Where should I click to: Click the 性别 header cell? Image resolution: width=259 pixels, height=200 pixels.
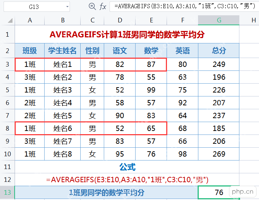(92, 51)
